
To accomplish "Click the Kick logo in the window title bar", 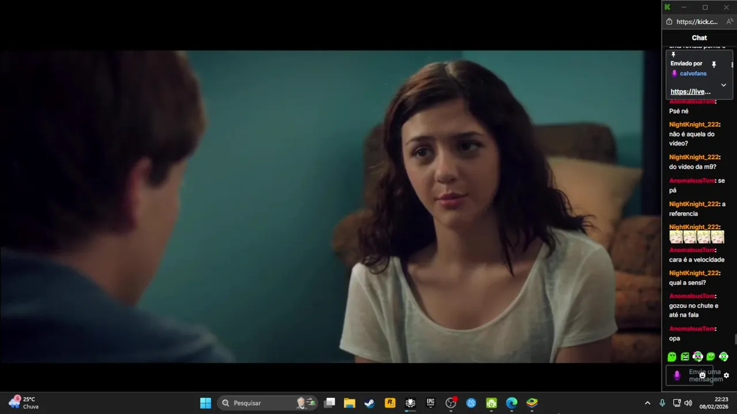I will (667, 7).
